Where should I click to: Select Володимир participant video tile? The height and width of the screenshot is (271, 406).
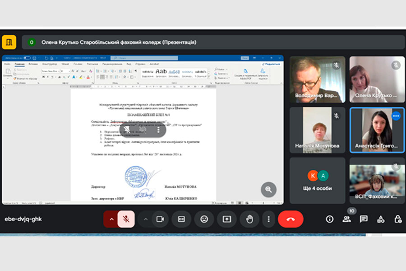317,79
